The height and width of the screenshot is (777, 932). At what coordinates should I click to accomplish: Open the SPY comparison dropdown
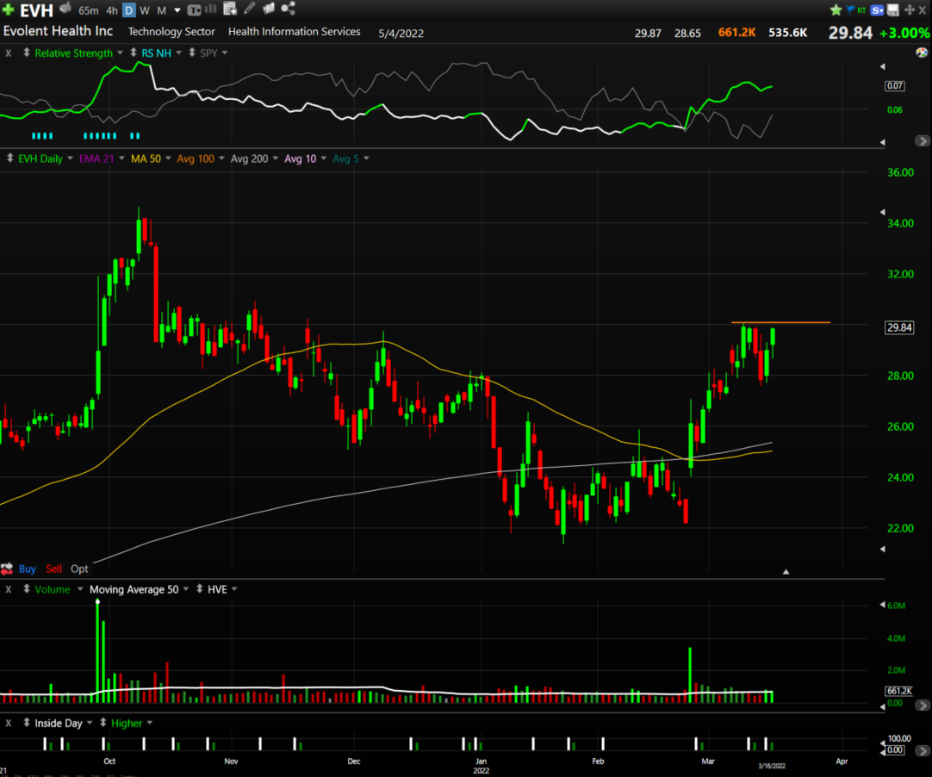[225, 53]
